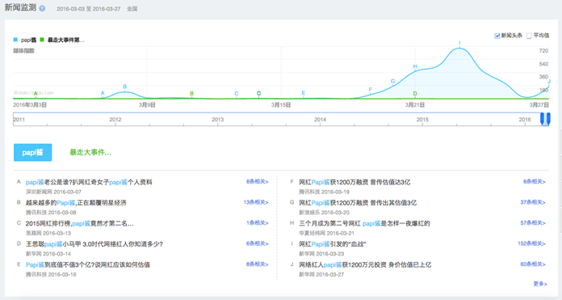Screen dimensions: 562x300
Task: Click source line 新浪娱乐 2016-03-20
Action: 324,213
